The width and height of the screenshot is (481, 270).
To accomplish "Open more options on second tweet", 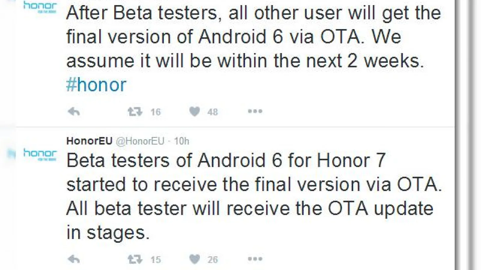I will (x=255, y=259).
